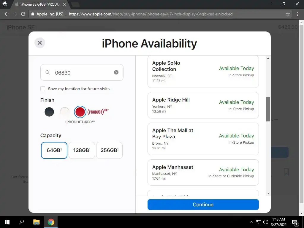
Task: Click the page scrollbar down arrow
Action: point(301,213)
